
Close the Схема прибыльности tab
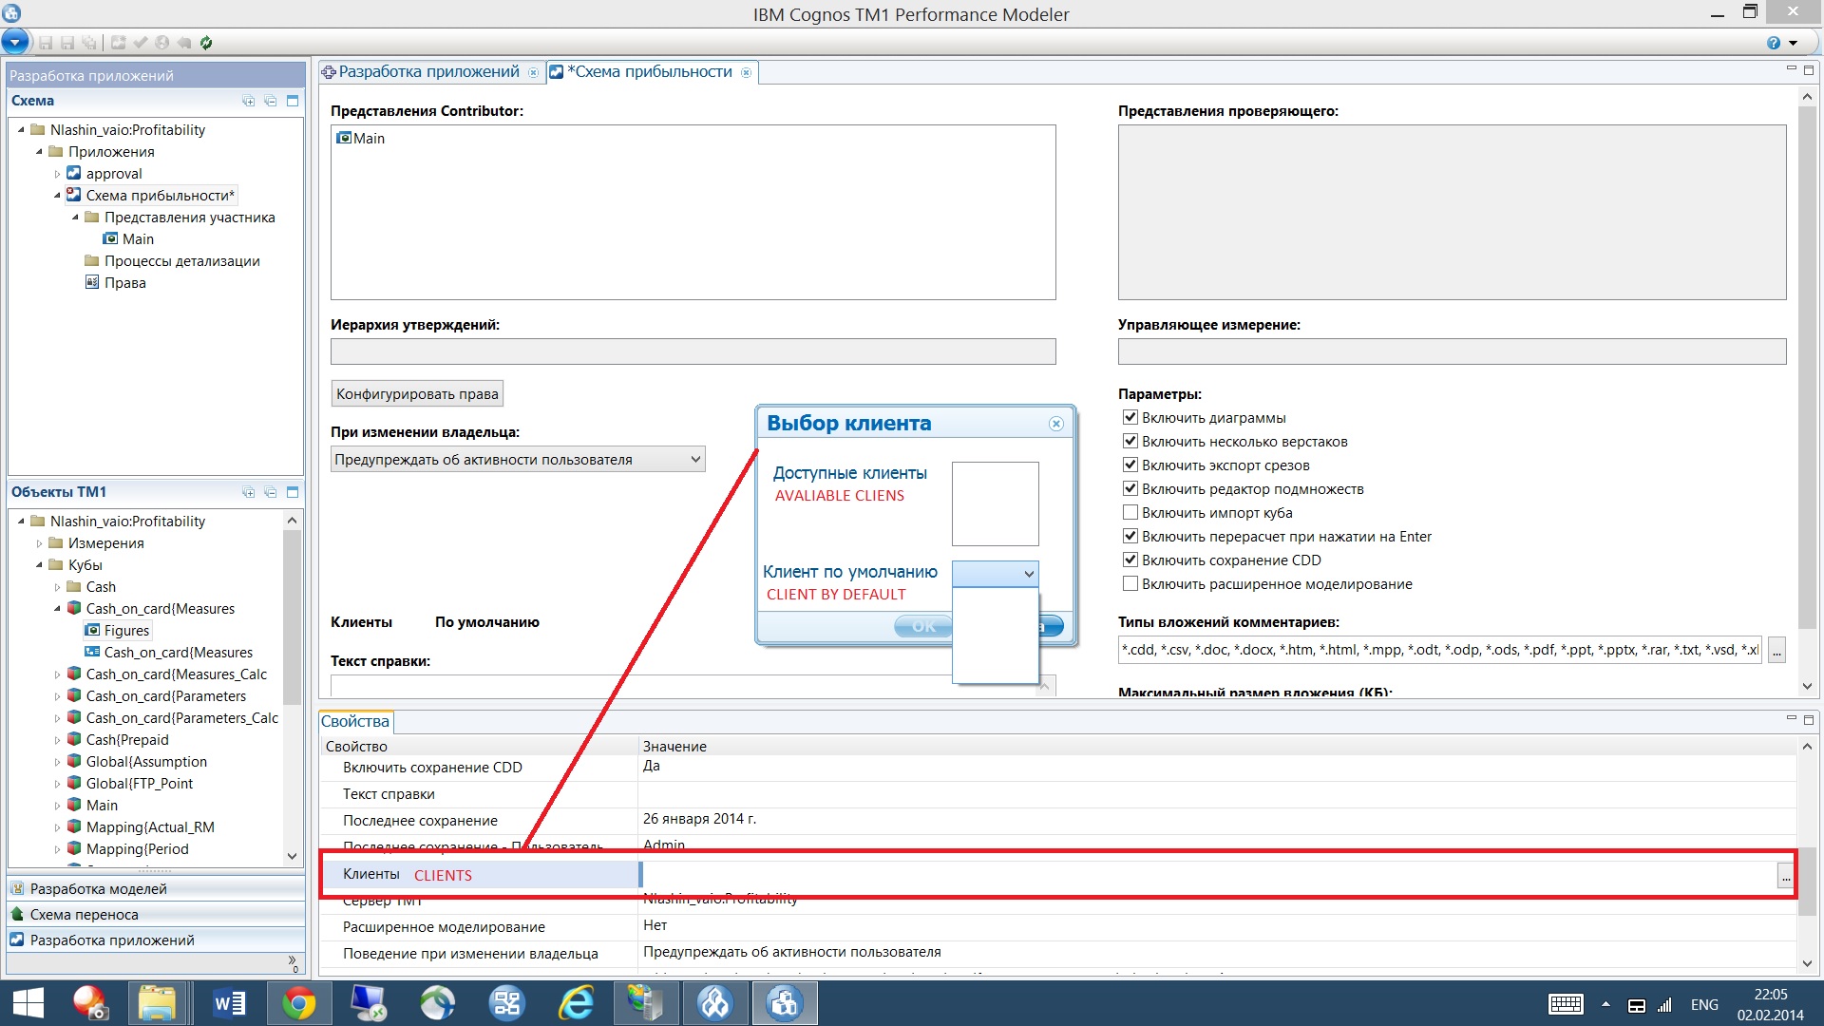click(x=746, y=72)
